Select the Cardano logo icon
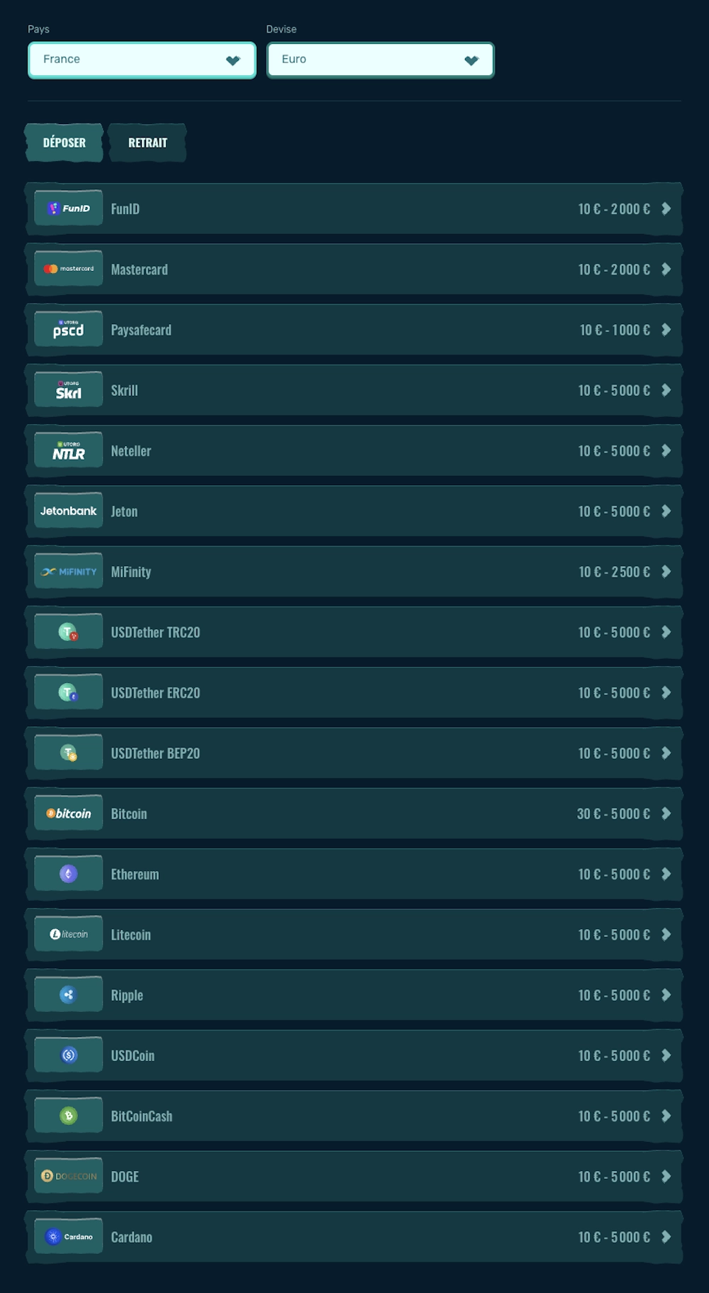This screenshot has width=709, height=1293. coord(69,1236)
